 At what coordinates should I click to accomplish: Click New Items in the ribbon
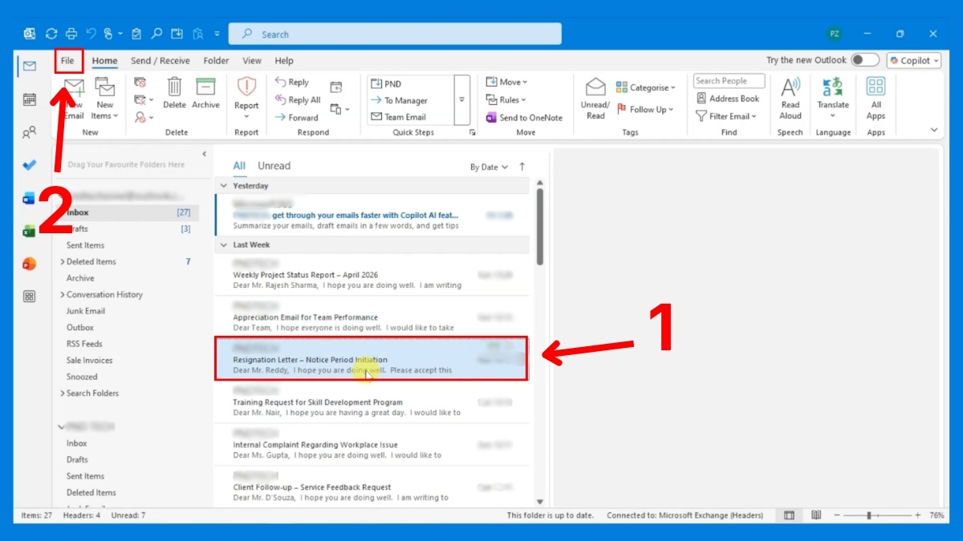point(105,99)
